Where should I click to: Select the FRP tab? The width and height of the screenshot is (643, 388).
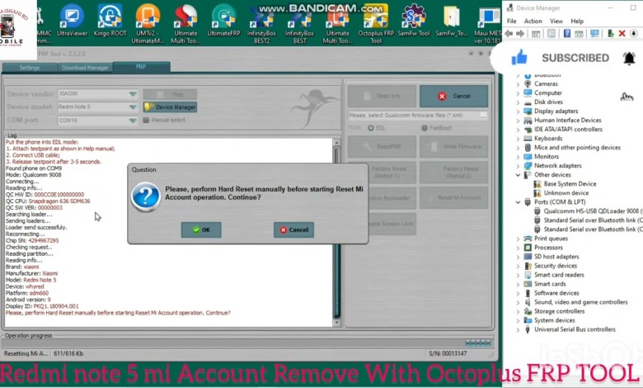pos(141,67)
